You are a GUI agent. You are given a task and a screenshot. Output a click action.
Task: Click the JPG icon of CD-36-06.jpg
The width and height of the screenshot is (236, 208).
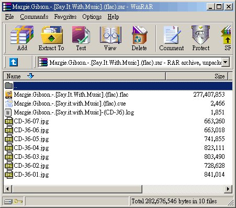coord(9,130)
